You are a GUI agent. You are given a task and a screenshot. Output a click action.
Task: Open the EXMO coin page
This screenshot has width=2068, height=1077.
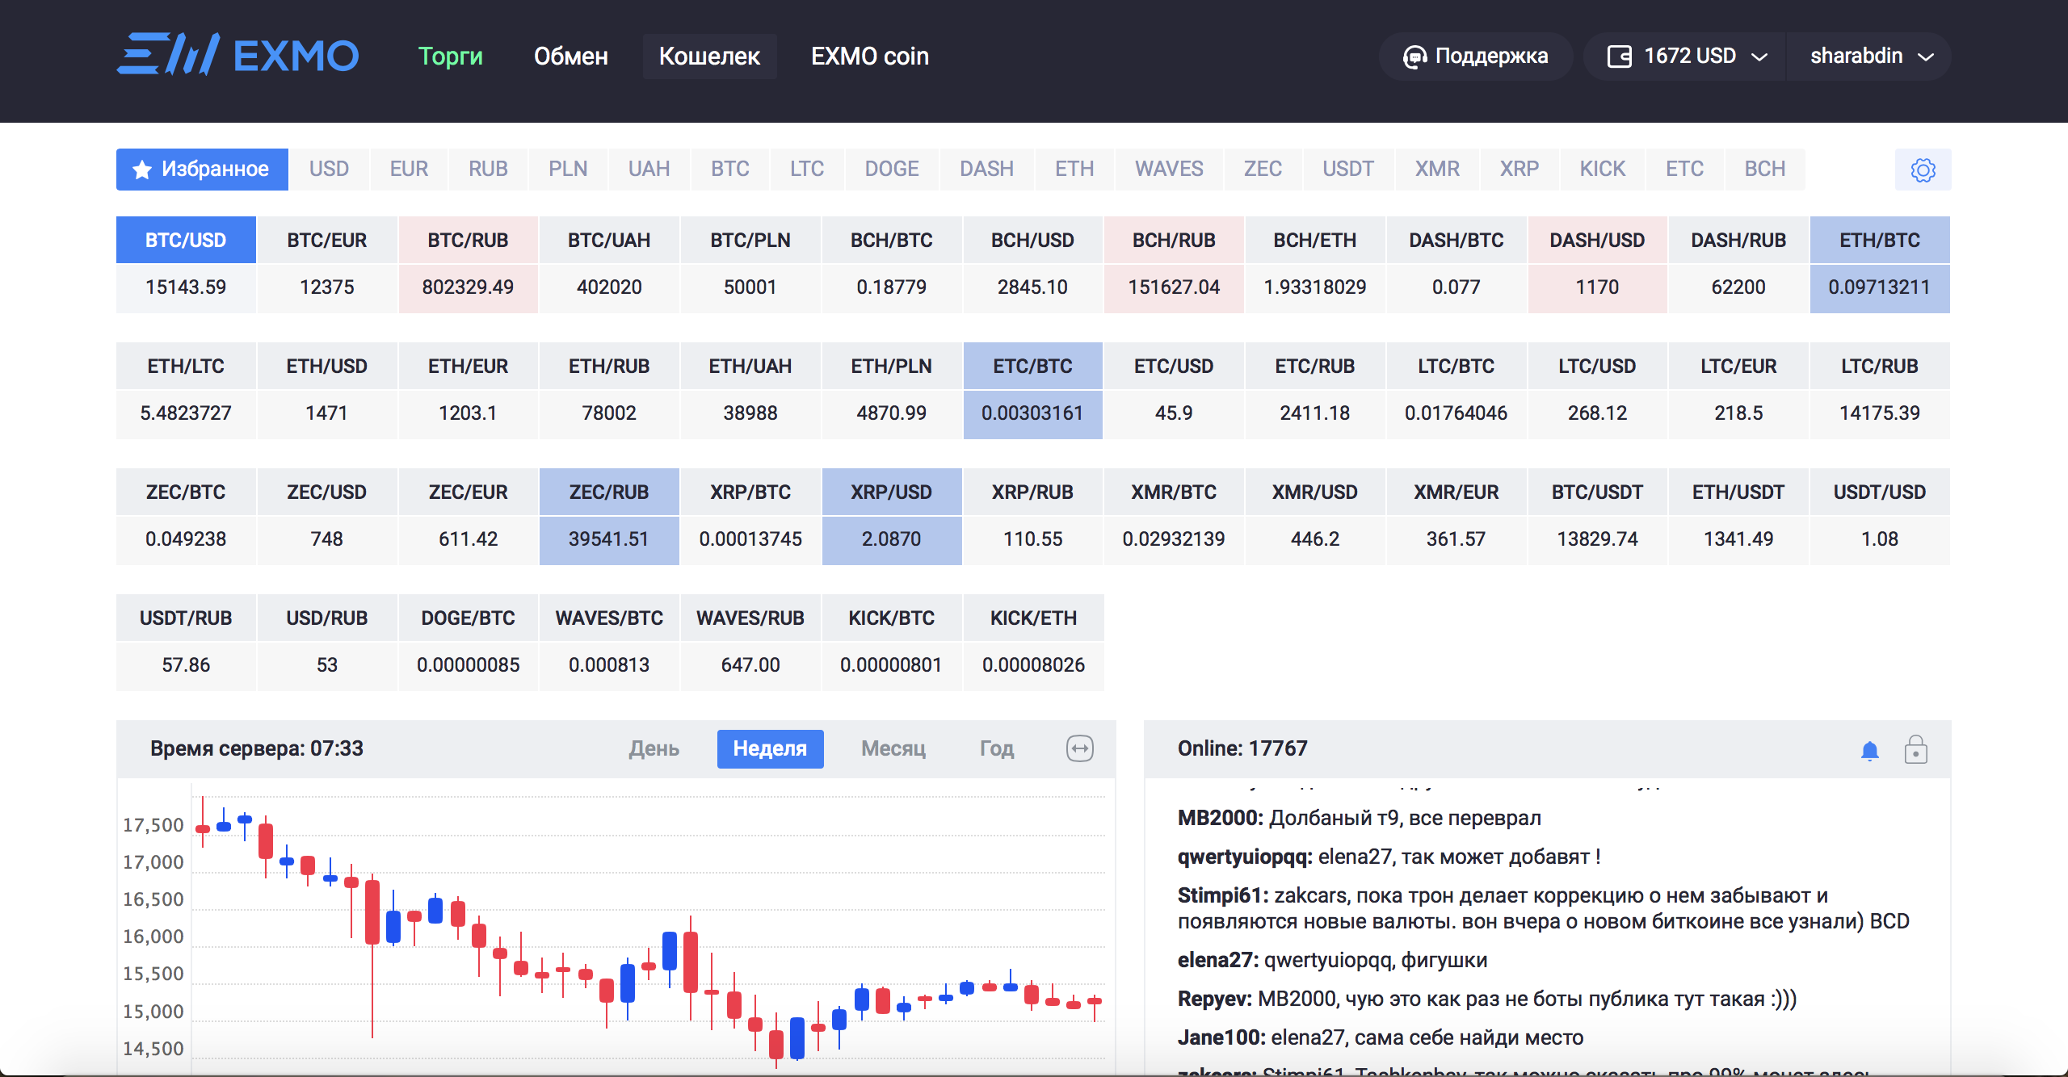[869, 56]
